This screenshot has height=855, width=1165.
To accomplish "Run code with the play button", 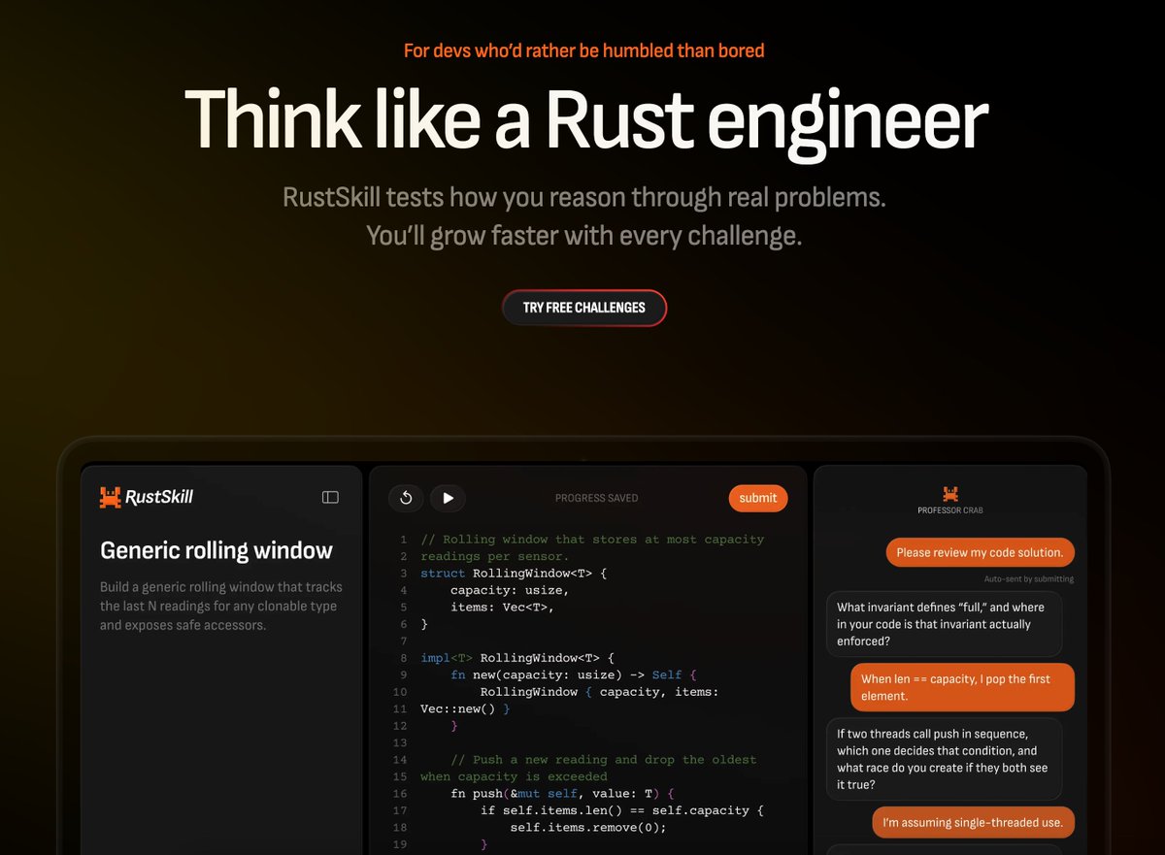I will click(448, 498).
